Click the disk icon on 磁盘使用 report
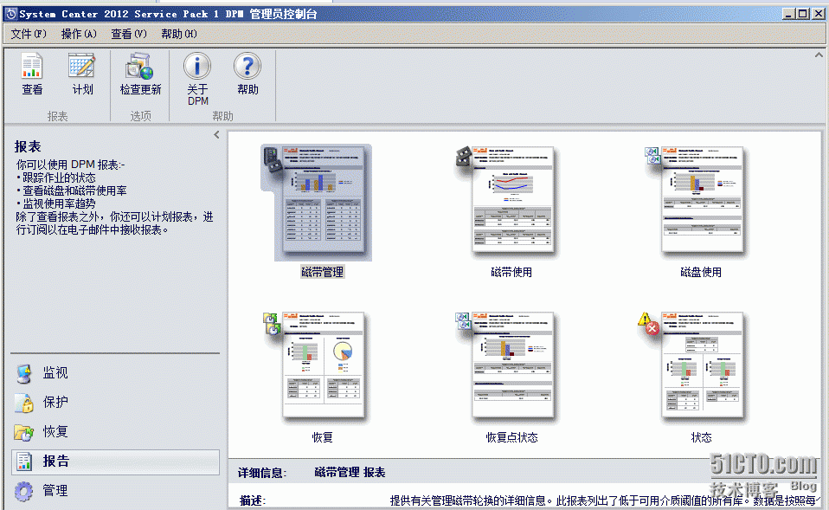This screenshot has width=829, height=510. (652, 156)
